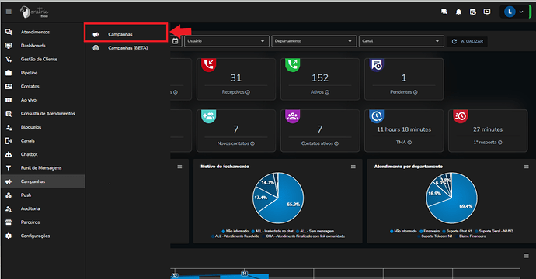Click the Campanhas megaphone icon in sidebar
Viewport: 536px width, 279px height.
pyautogui.click(x=9, y=181)
